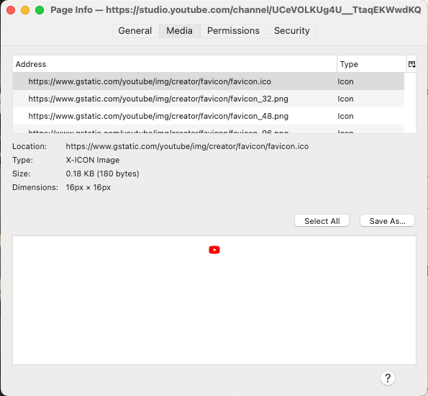Close the Page Info window with red button
Viewport: 428px width, 396px height.
[11, 10]
